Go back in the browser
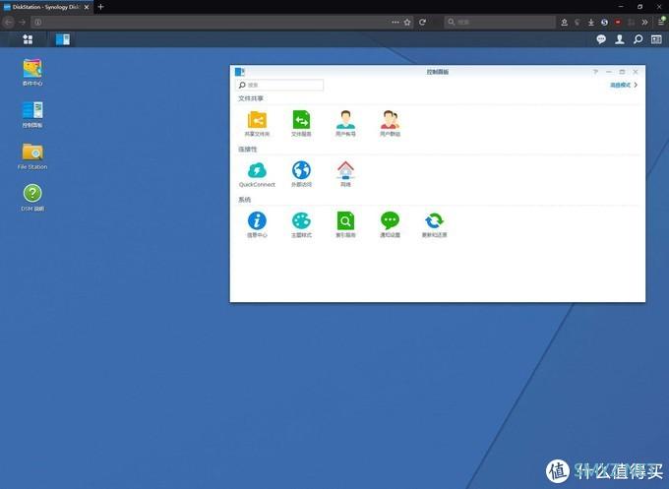 9,22
